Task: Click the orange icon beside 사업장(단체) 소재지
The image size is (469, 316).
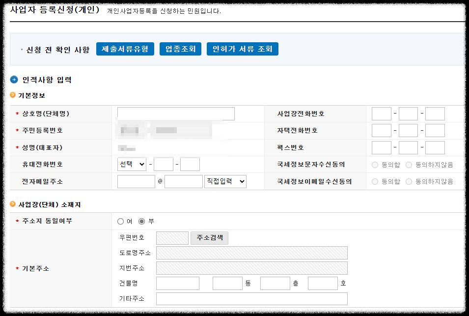Action: 13,204
